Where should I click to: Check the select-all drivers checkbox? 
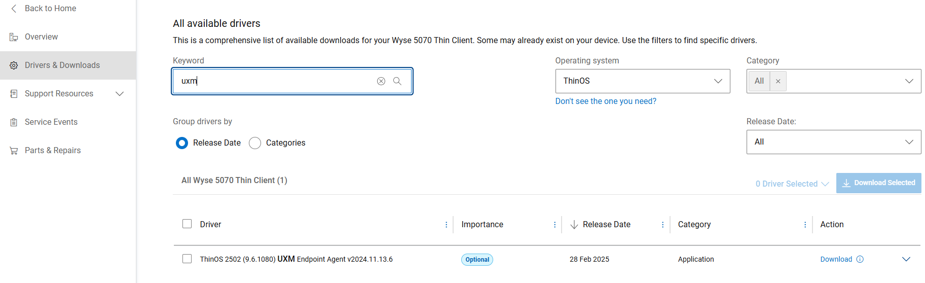point(187,224)
